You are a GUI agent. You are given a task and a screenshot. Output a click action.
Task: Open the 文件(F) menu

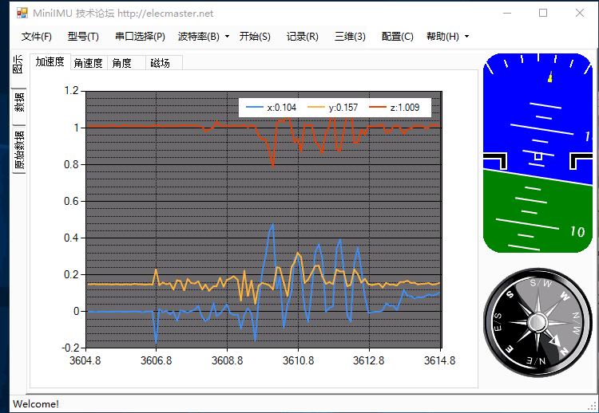36,37
